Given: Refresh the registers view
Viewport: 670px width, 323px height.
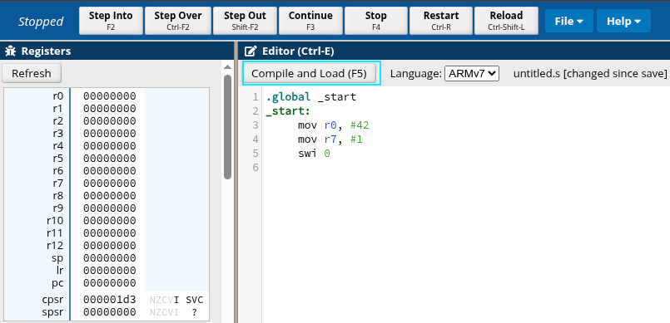Looking at the screenshot, I should pos(32,73).
